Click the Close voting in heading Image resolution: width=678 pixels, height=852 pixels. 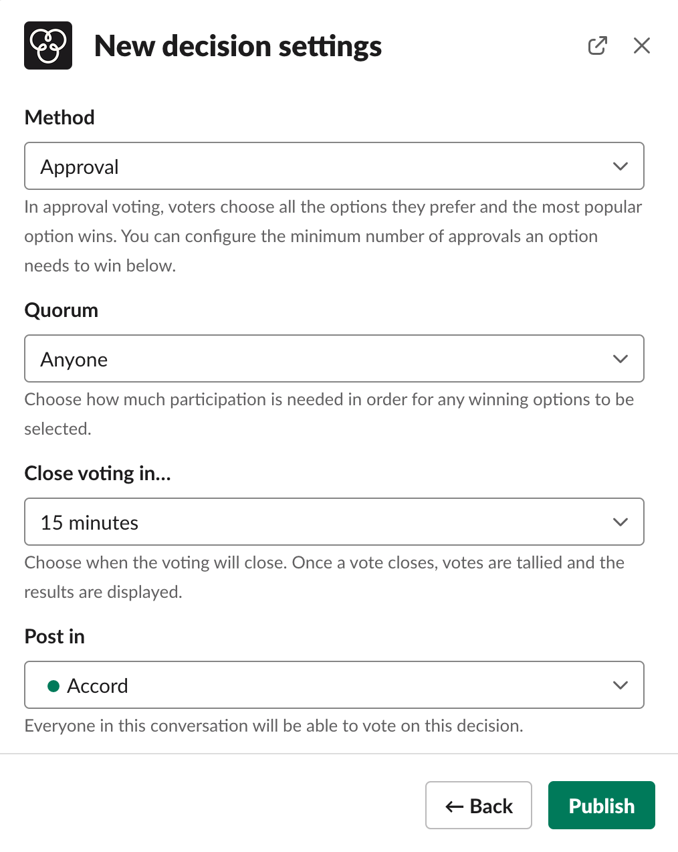[98, 473]
